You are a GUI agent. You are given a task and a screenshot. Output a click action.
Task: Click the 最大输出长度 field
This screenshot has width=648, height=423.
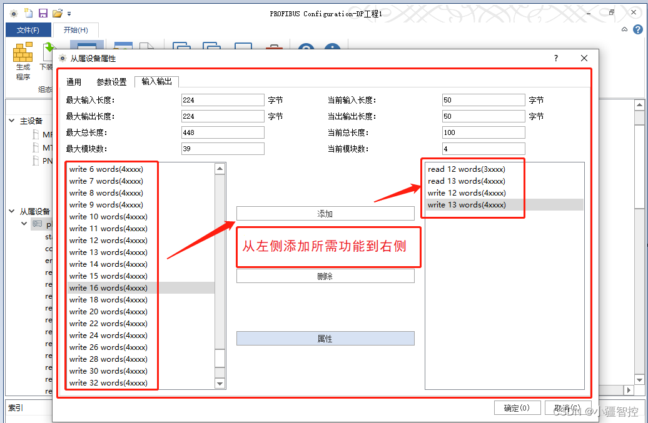(223, 116)
